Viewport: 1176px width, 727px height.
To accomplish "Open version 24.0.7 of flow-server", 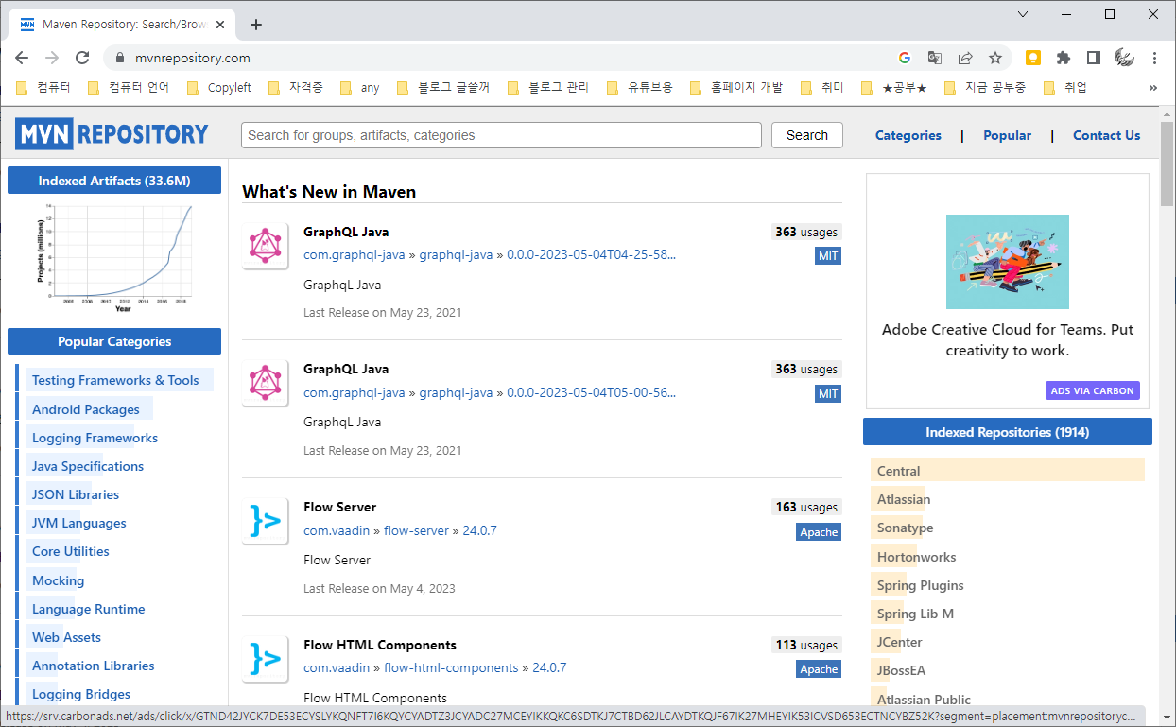I will pos(479,530).
